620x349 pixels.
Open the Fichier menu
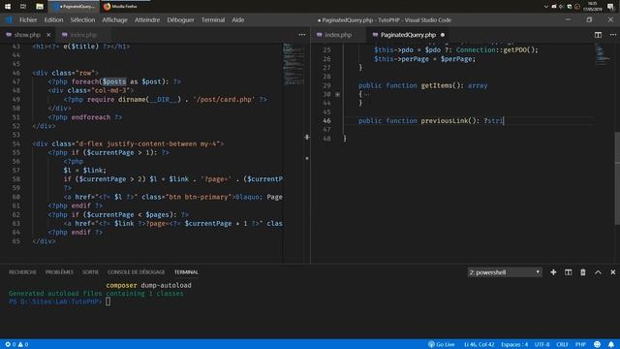pyautogui.click(x=28, y=19)
